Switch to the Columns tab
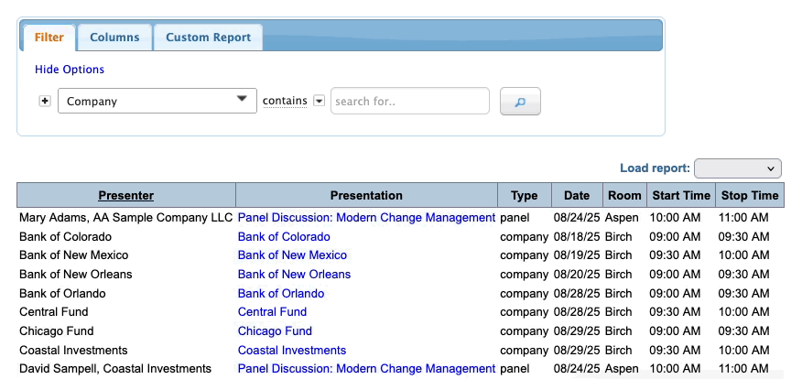The image size is (802, 379). [114, 38]
